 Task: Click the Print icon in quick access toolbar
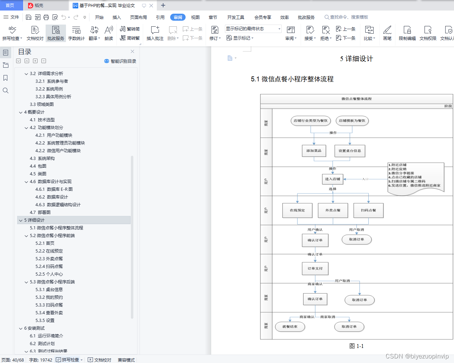tap(46, 17)
